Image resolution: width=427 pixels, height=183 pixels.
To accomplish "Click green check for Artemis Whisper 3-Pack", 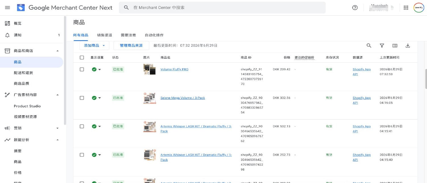I will (94, 126).
